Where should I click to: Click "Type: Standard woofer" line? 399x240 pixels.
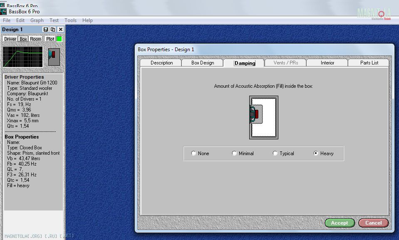point(30,88)
